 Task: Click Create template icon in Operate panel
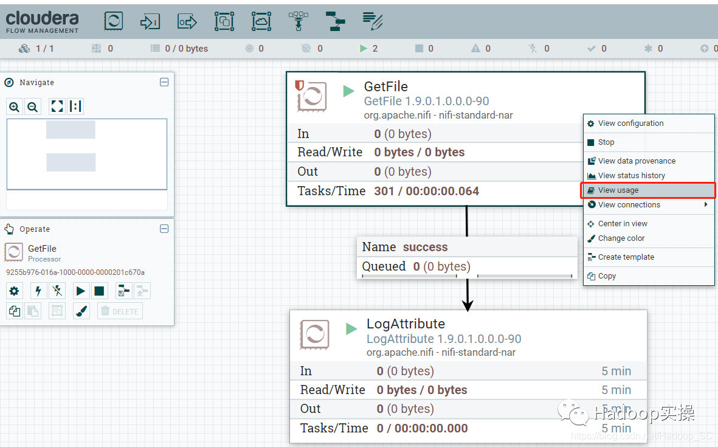pyautogui.click(x=123, y=291)
